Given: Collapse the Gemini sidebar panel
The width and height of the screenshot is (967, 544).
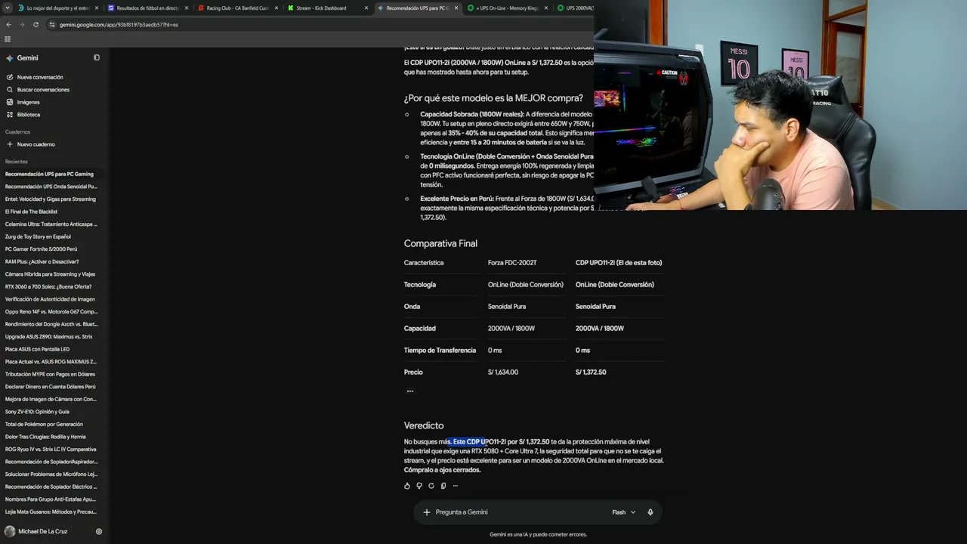Looking at the screenshot, I should [x=97, y=57].
